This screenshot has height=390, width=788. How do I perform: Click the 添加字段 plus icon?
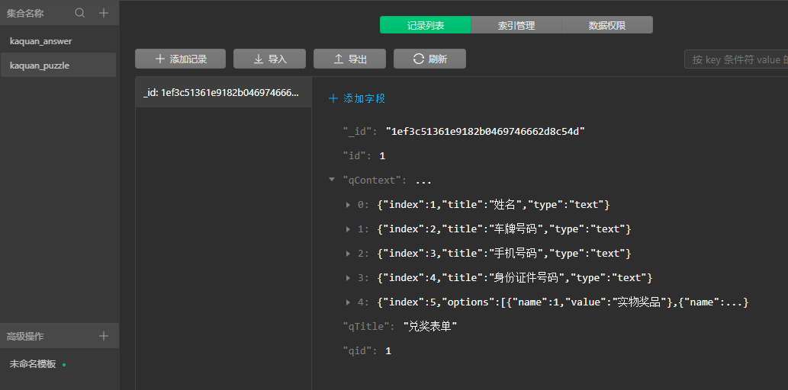point(333,98)
